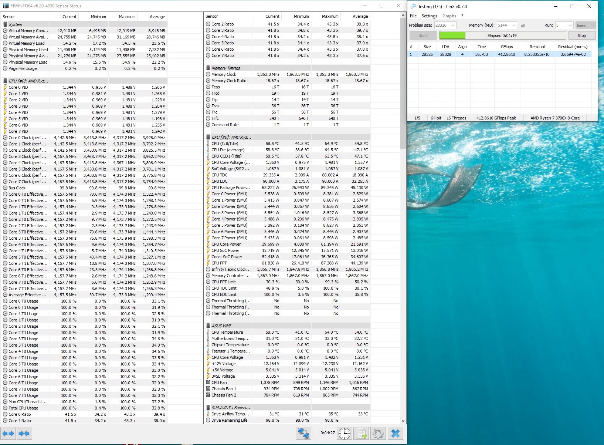604x445 pixels.
Task: Expand the Memory (MiB) dropdown
Action: (x=513, y=25)
